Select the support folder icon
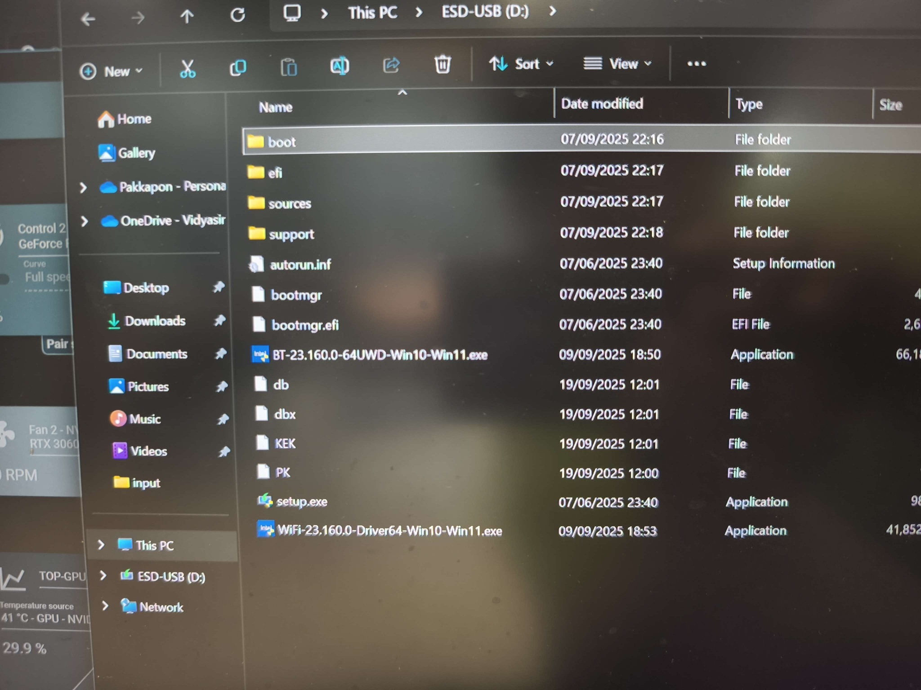The width and height of the screenshot is (921, 690). coord(257,233)
